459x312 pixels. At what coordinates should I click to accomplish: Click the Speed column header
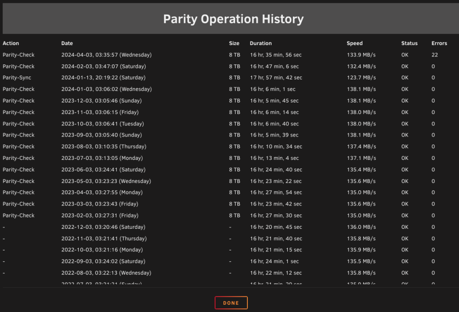[x=354, y=43]
